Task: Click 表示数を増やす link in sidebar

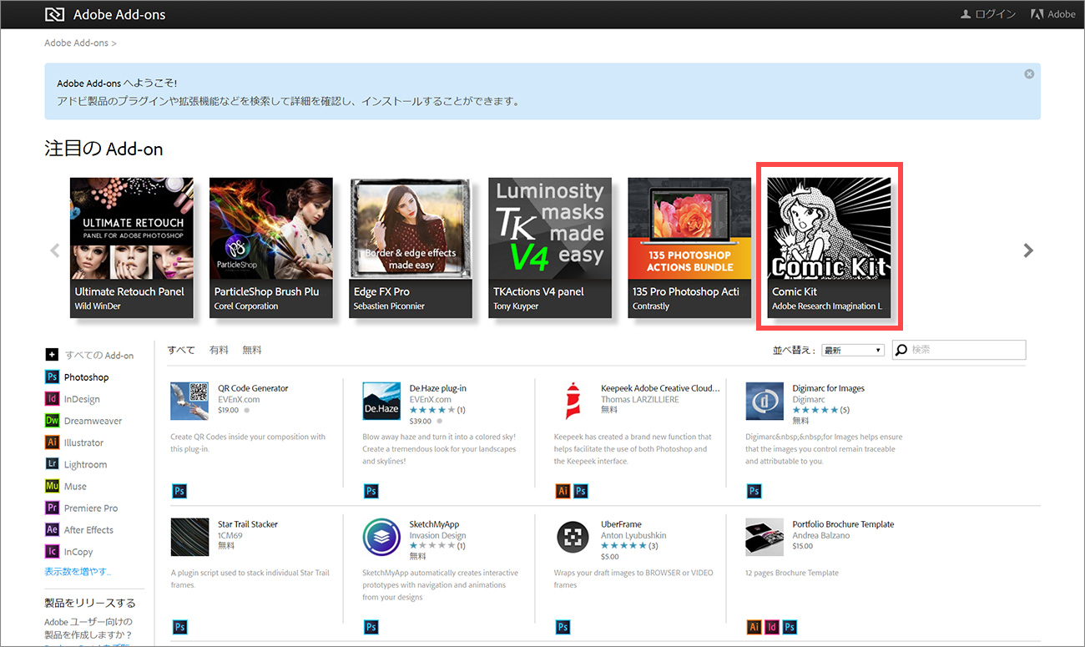Action: [78, 572]
